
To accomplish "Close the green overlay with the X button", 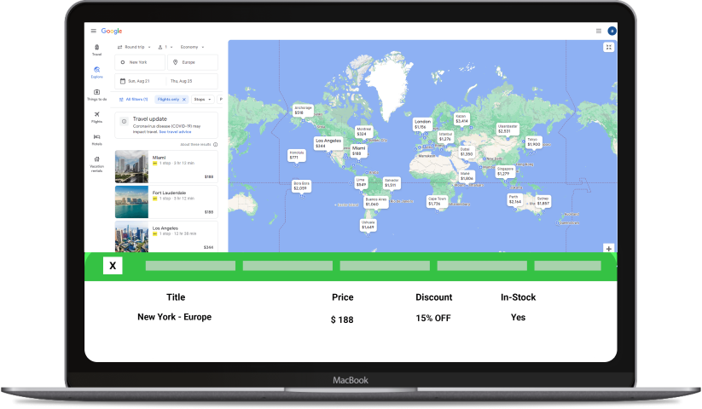I will (113, 266).
